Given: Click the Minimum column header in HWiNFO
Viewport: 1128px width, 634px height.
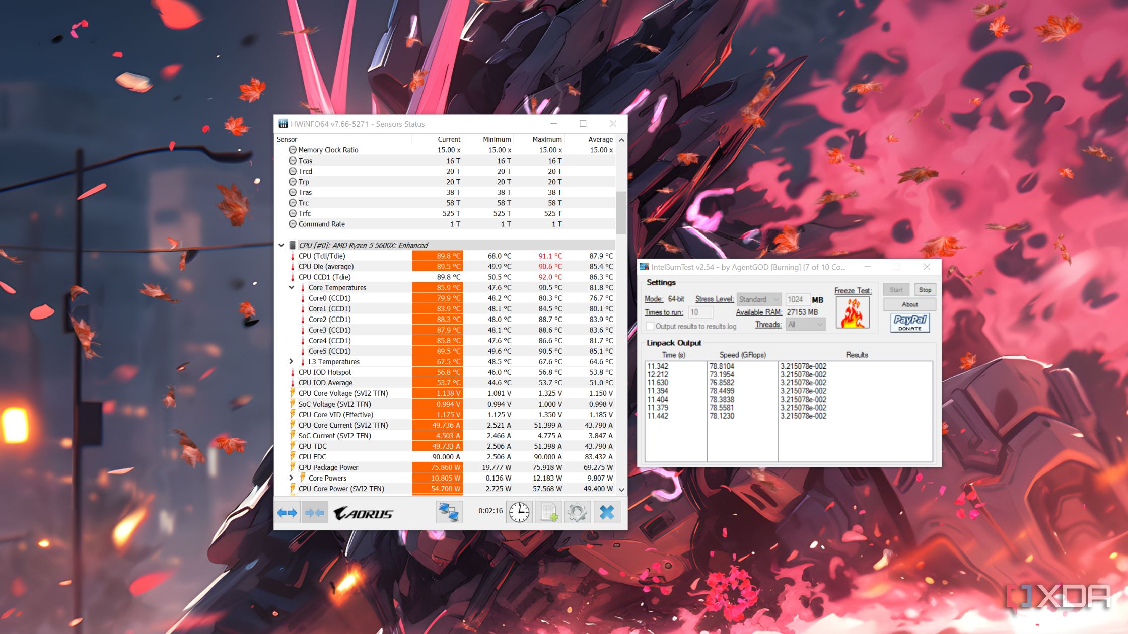Looking at the screenshot, I should click(497, 139).
